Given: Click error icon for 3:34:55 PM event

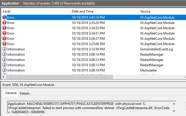Looking at the screenshot, I should point(4,28).
